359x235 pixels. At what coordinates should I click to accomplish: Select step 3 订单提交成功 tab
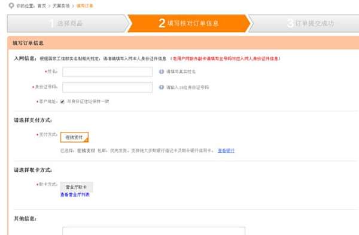tap(305, 23)
